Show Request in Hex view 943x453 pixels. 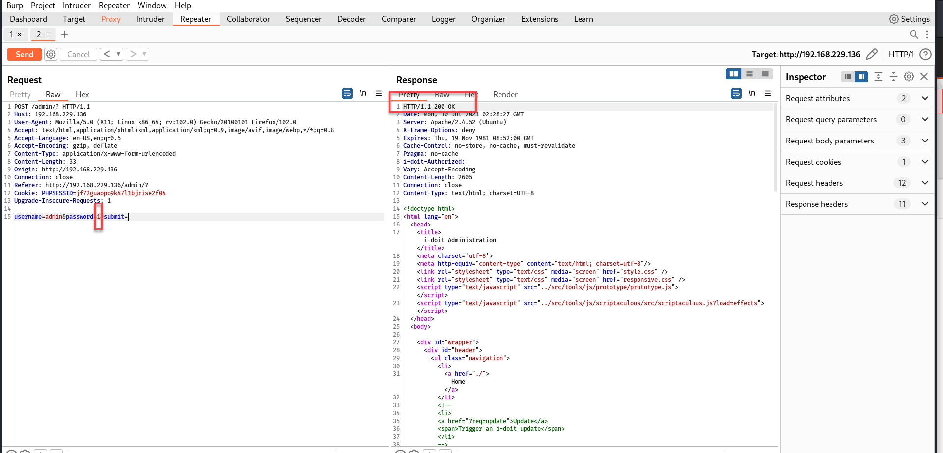(x=82, y=94)
